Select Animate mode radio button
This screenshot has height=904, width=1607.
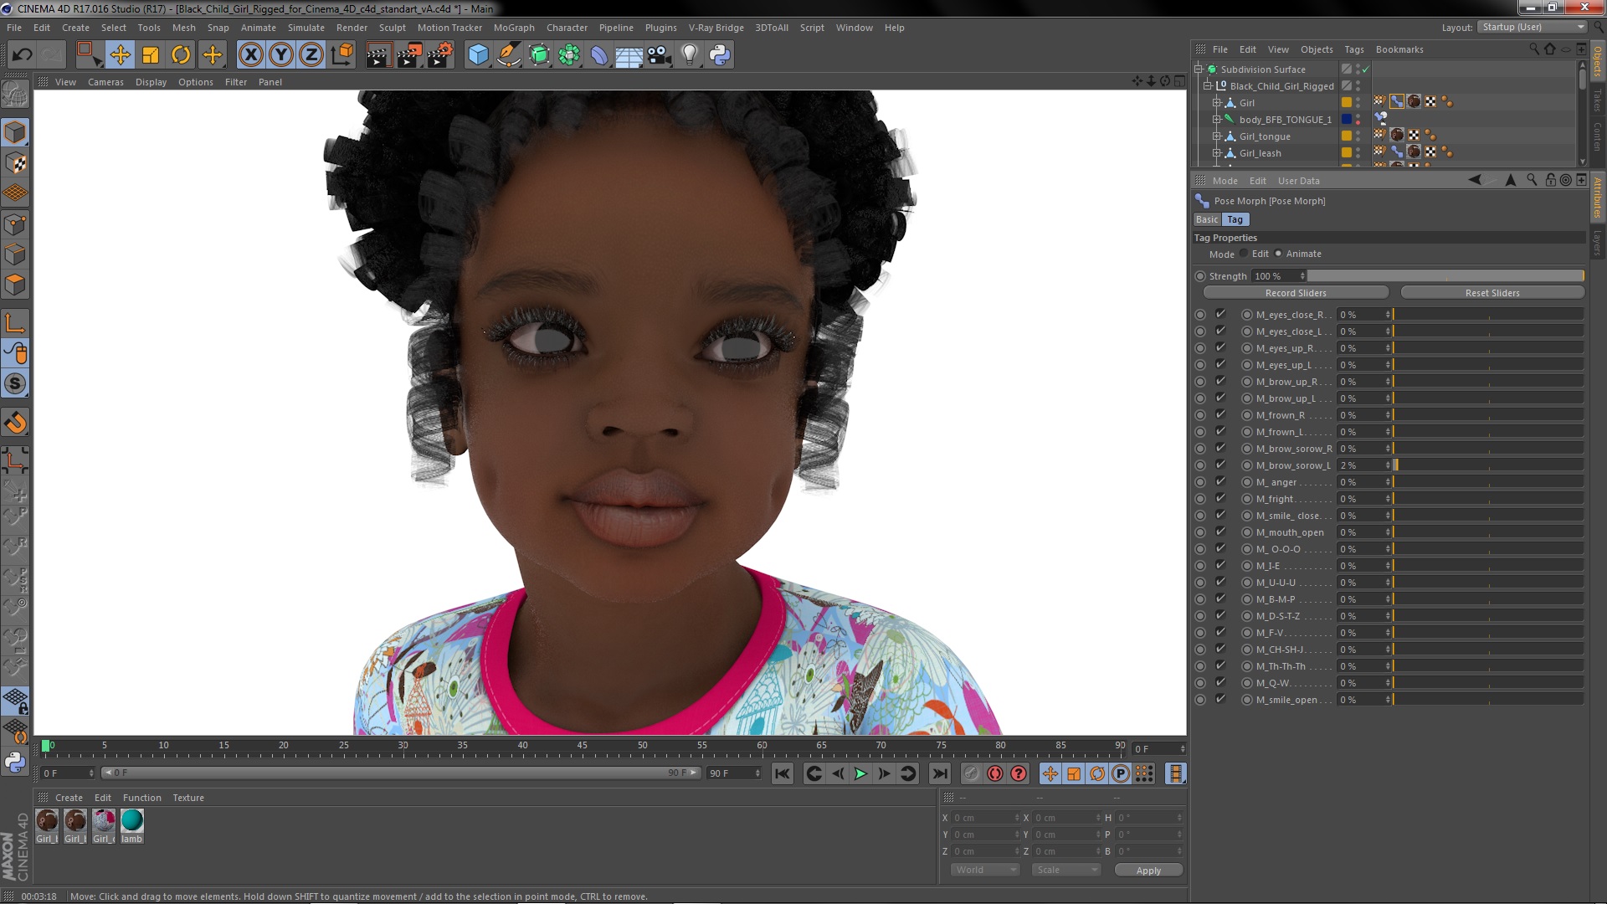pos(1278,254)
